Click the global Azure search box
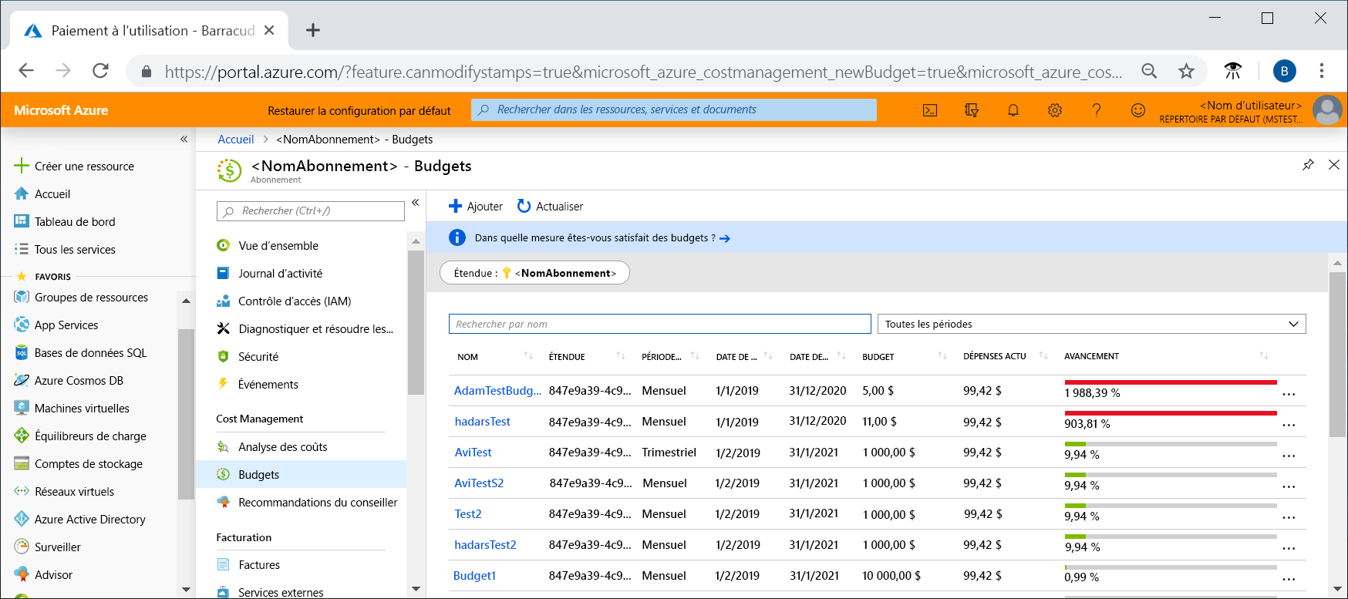Image resolution: width=1348 pixels, height=599 pixels. click(674, 109)
